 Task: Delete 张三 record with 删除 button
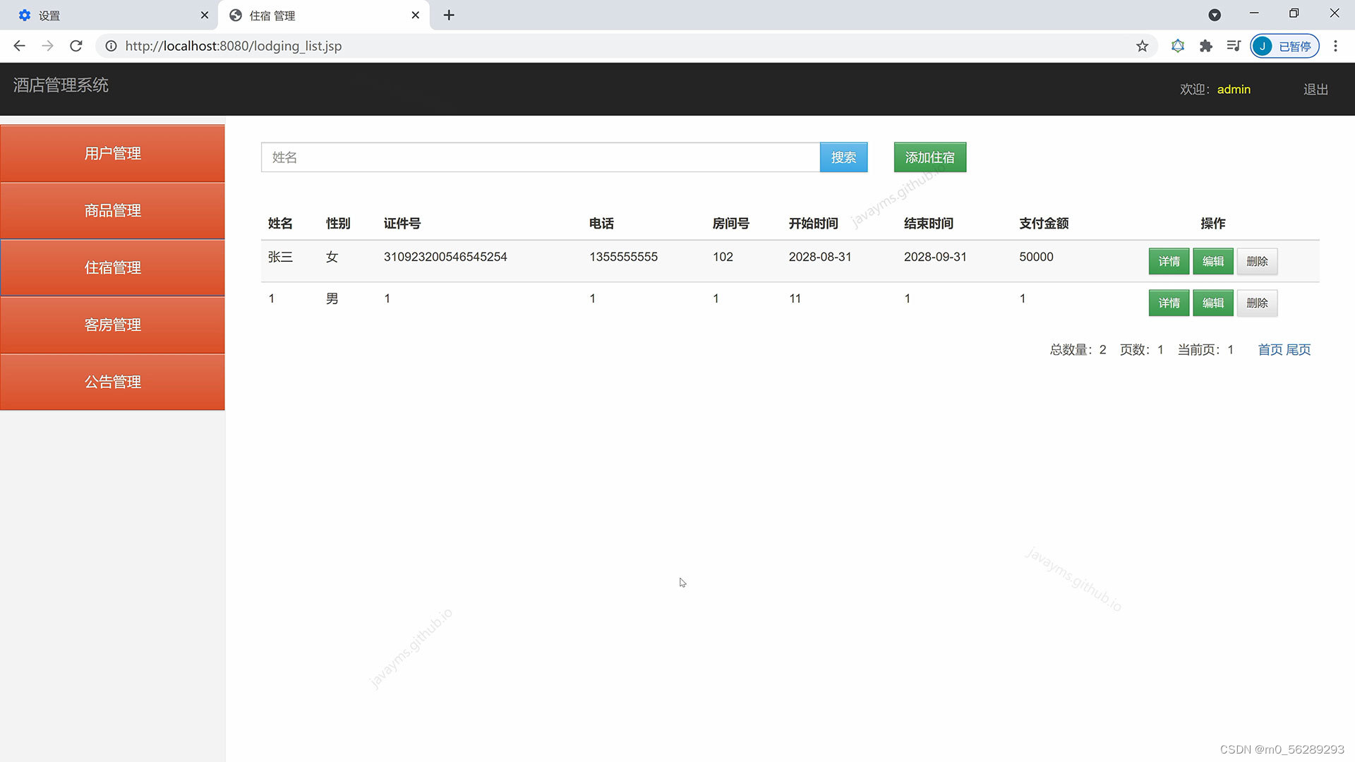point(1257,261)
